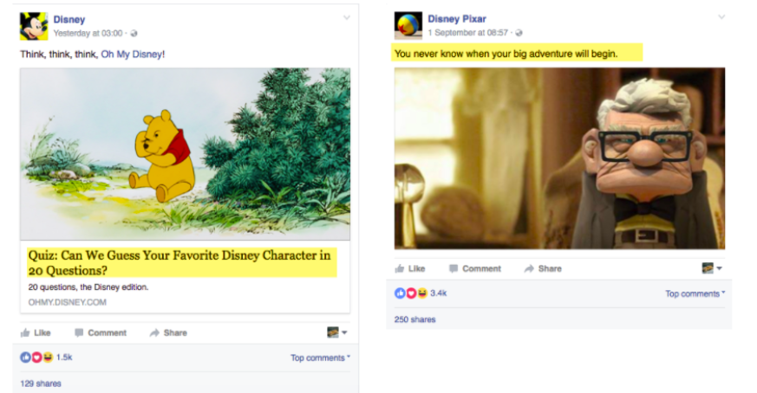Click the Mickey Mouse Disney profile picture
Viewport: 757px width, 393px height.
(34, 26)
